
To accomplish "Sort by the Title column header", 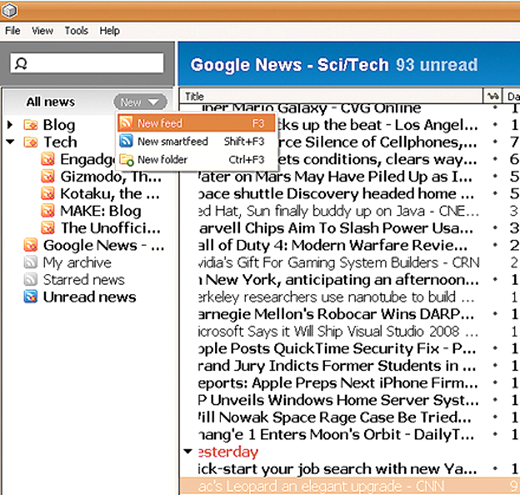I will (x=331, y=96).
